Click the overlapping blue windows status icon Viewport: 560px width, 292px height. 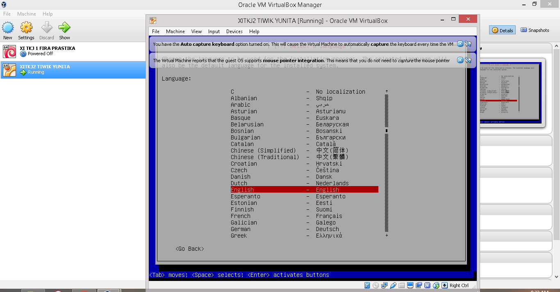point(419,285)
